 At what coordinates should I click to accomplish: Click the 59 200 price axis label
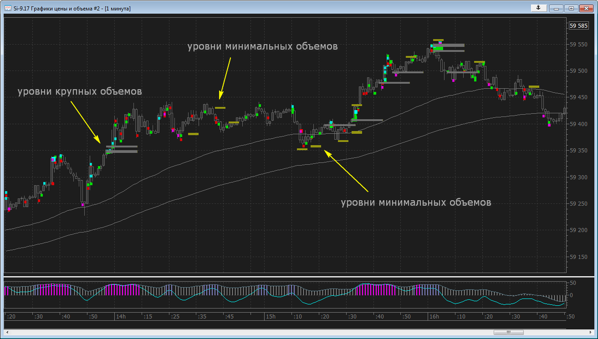pos(579,231)
